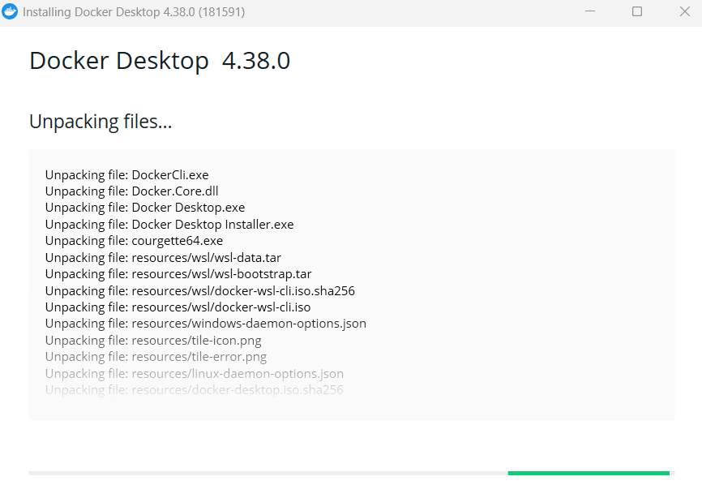702x485 pixels.
Task: Click the Docker whale icon in title bar
Action: pyautogui.click(x=10, y=11)
